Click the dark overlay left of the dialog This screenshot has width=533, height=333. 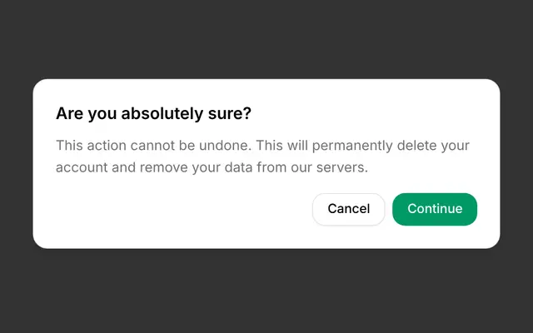[16, 164]
